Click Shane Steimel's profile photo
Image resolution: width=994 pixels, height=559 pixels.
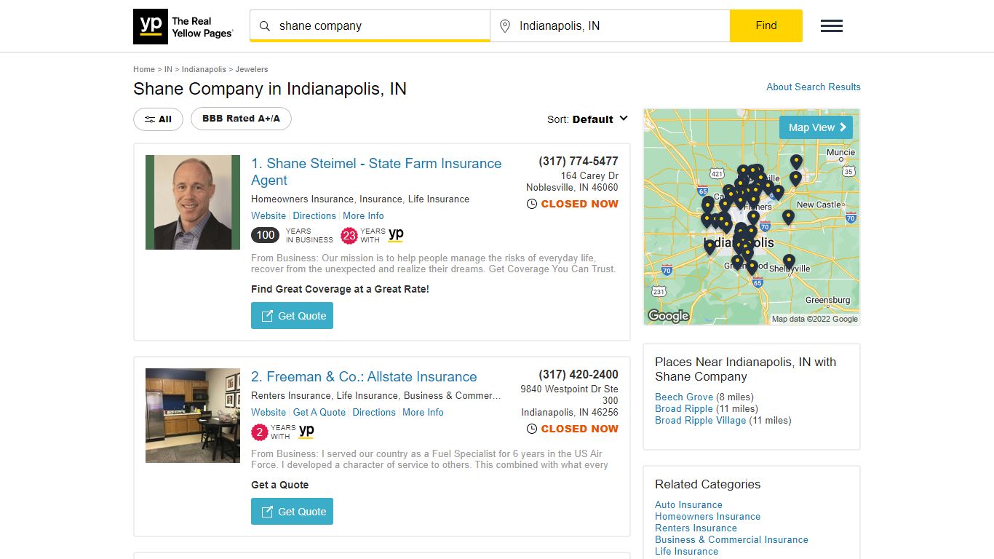click(x=193, y=202)
